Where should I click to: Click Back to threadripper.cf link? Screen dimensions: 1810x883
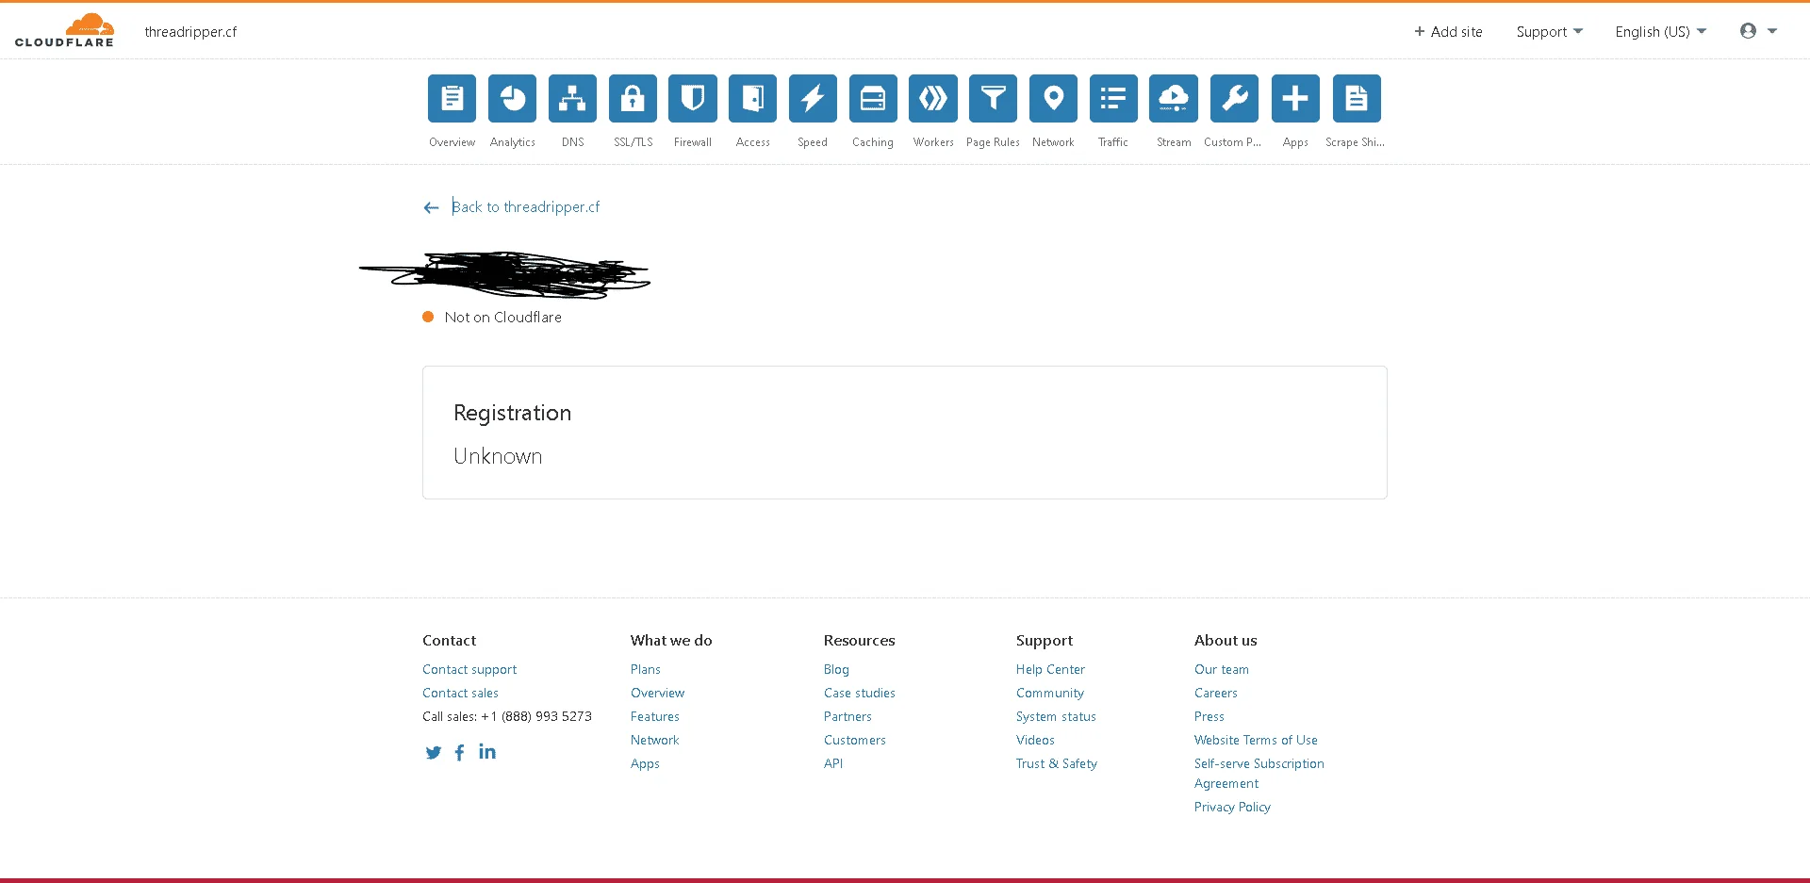coord(526,206)
